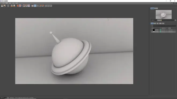The image size is (177, 99).
Task: Click the white render thumbnail swatch in history
Action: click(x=154, y=32)
